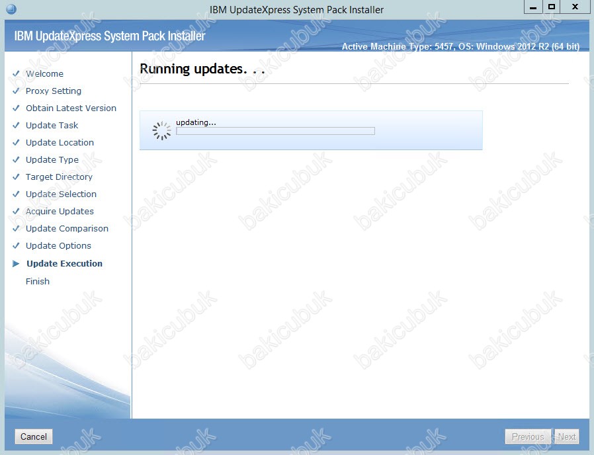The width and height of the screenshot is (594, 455).
Task: Click the 'Running updates. . .' heading
Action: point(202,69)
